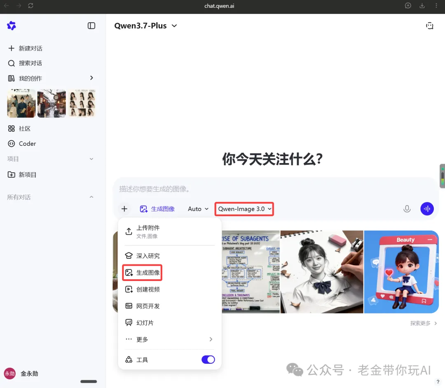The height and width of the screenshot is (388, 445).
Task: Toggle the 工具 switch off
Action: 208,360
